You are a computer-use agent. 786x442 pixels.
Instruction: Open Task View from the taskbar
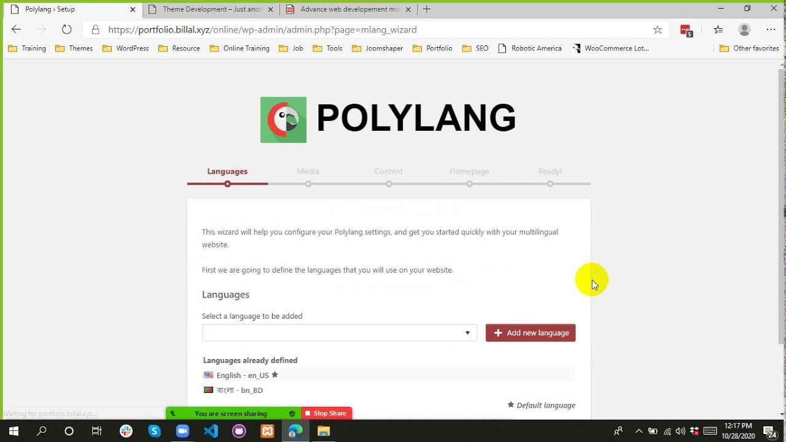[x=97, y=431]
